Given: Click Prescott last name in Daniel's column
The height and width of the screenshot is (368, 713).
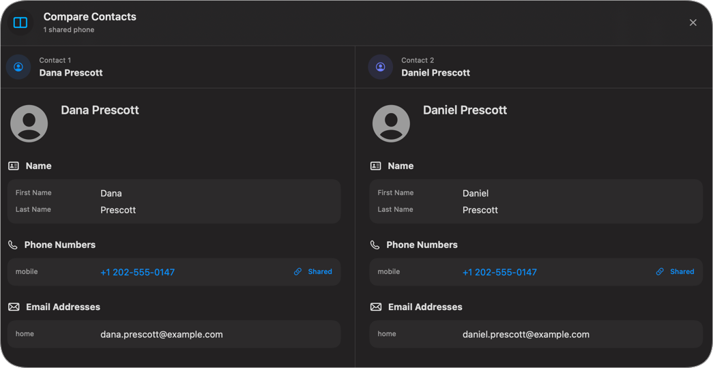Looking at the screenshot, I should (480, 210).
